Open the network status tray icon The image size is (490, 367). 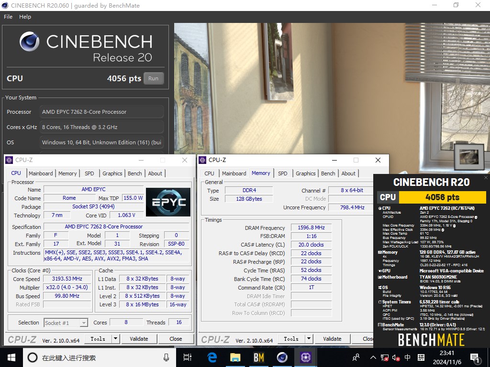click(385, 357)
